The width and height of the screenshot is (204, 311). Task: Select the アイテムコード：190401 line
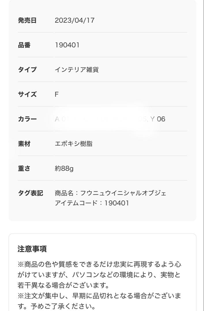point(92,203)
